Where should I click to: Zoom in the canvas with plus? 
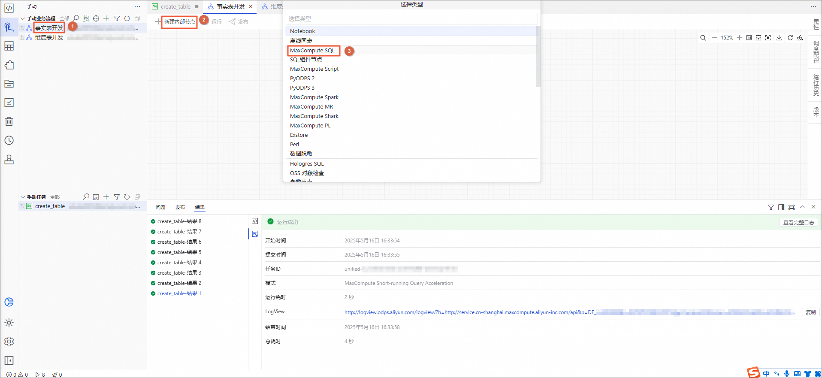(x=740, y=38)
